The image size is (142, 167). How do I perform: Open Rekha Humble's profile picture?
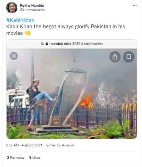pos(12,8)
